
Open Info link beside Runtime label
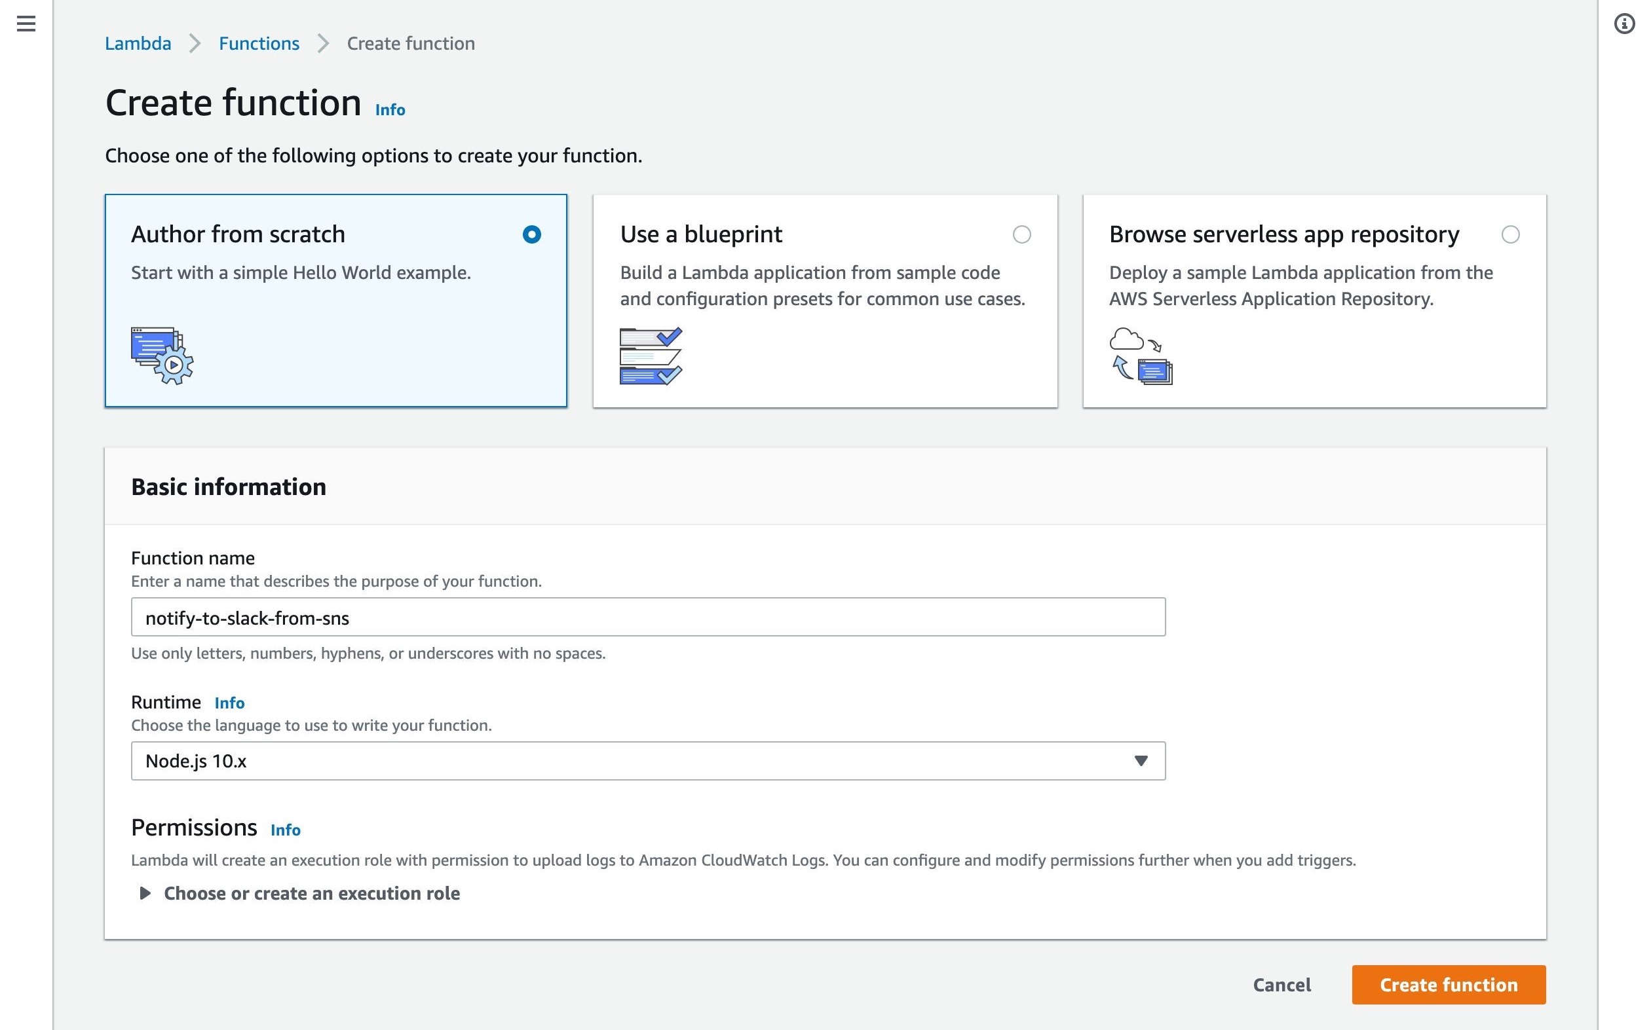(229, 703)
